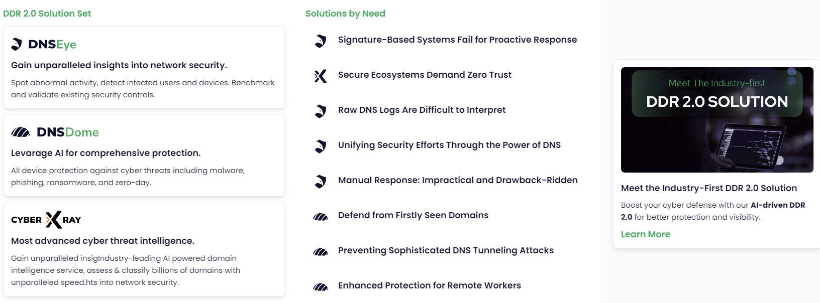Click icon beside Signature-Based Systems Fail
This screenshot has height=303, width=820.
click(x=321, y=41)
